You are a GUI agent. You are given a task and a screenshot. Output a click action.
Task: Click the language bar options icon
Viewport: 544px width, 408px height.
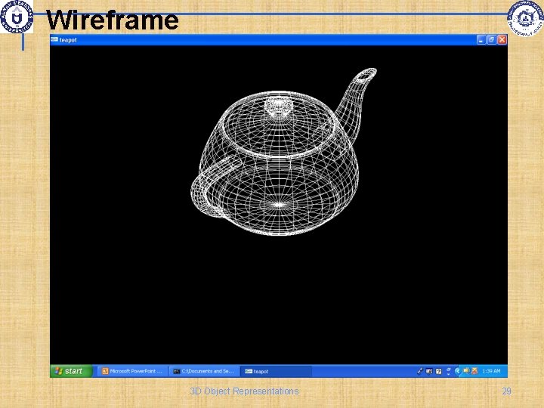(x=448, y=371)
